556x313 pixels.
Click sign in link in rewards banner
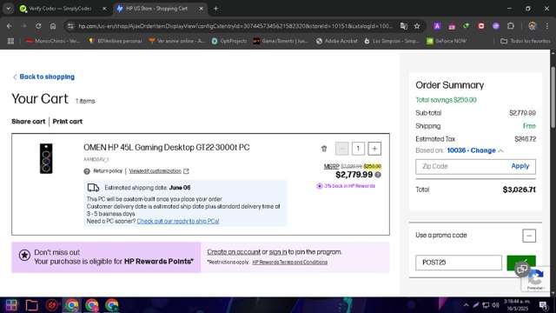278,252
